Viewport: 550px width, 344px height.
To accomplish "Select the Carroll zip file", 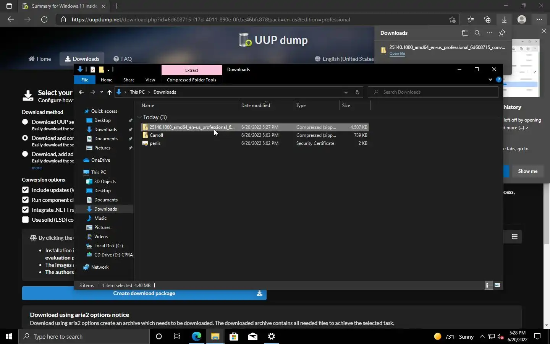I will pos(156,135).
